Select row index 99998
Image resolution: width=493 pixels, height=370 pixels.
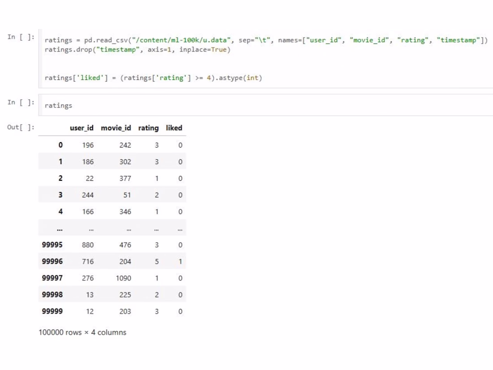click(52, 295)
